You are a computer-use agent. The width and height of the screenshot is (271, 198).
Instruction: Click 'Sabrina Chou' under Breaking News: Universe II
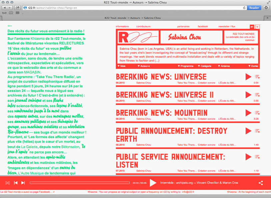[143, 101]
